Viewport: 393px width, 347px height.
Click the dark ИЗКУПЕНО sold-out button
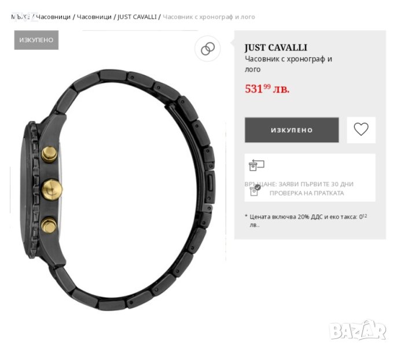point(292,130)
